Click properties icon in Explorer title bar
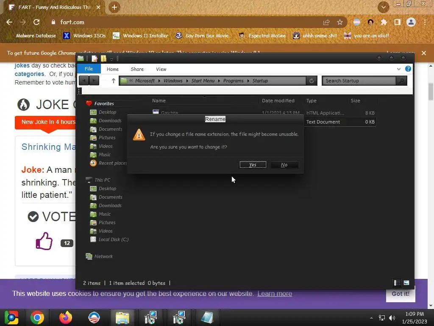Image resolution: width=434 pixels, height=326 pixels. 95,59
